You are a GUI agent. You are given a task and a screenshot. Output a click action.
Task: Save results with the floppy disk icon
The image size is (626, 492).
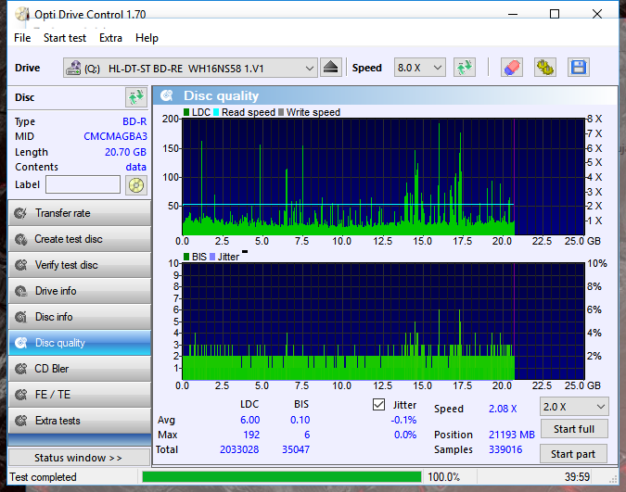(x=579, y=68)
